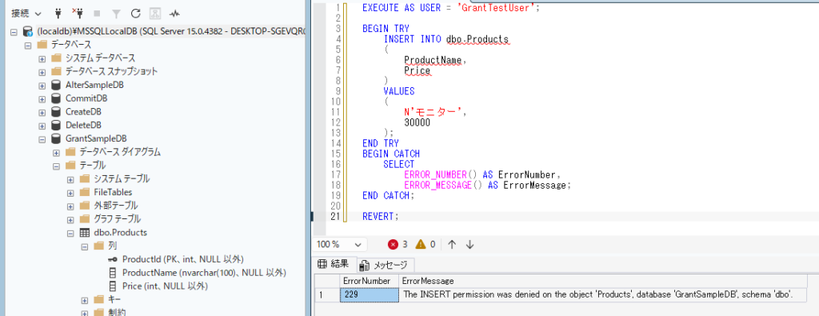Screen dimensions: 819x316
Task: Expand the AlterSampleDB database node
Action: [42, 85]
